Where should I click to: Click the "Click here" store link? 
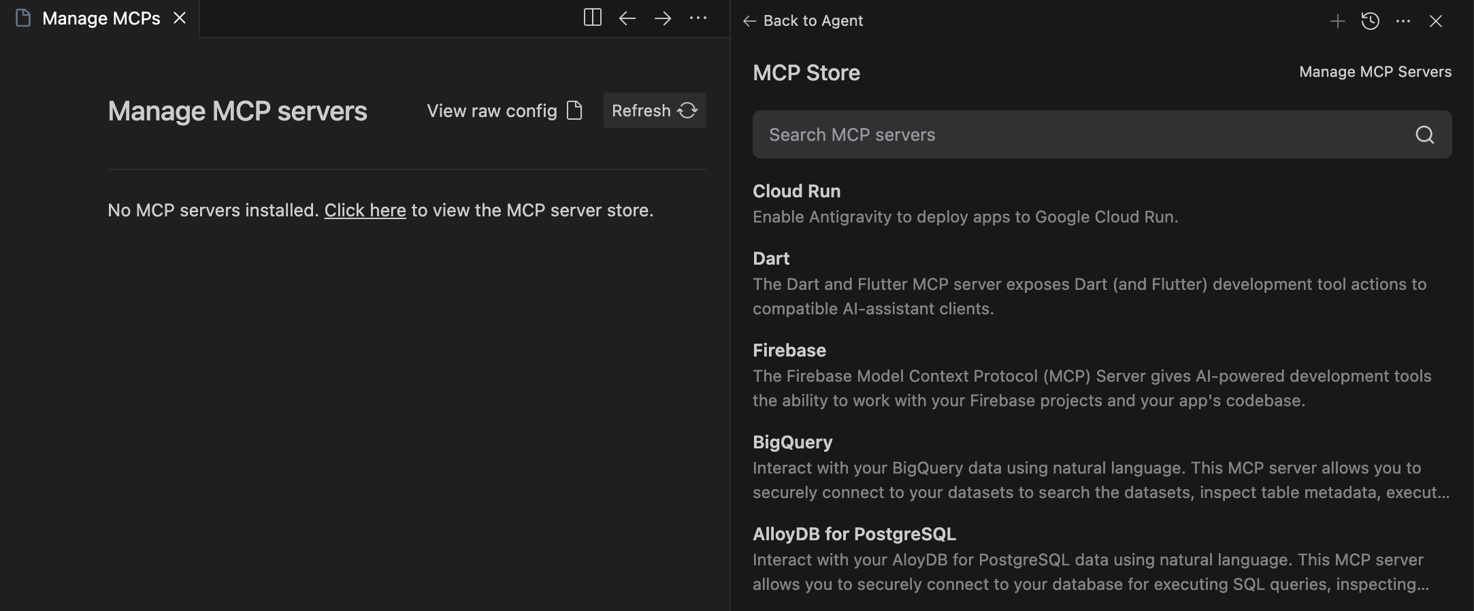[365, 210]
